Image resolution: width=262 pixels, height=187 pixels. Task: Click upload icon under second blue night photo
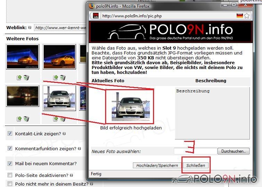click(x=56, y=77)
